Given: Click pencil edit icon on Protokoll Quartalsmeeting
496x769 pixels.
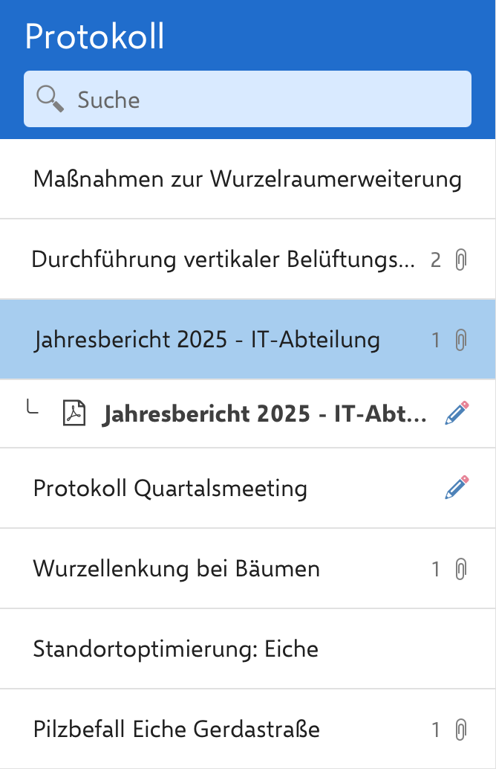Looking at the screenshot, I should pos(457,488).
